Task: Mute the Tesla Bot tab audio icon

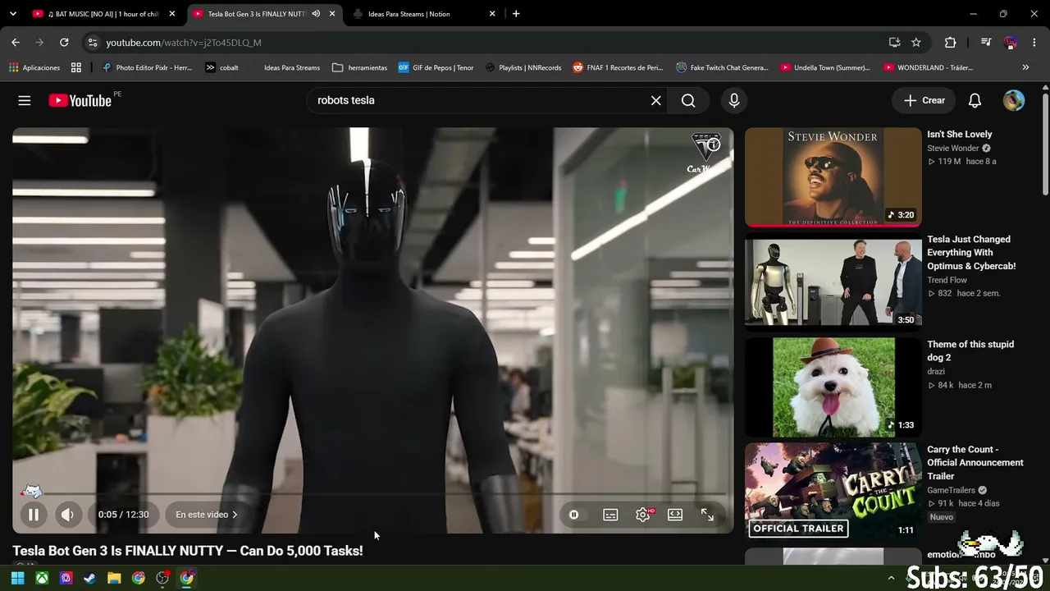Action: coord(316,14)
